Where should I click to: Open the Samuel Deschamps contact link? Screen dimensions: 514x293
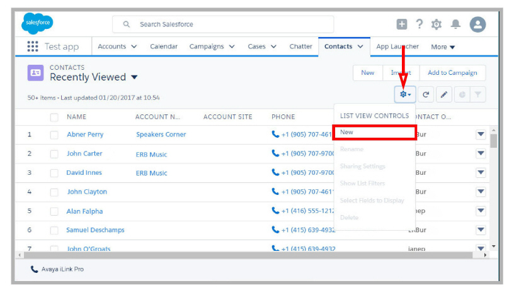(95, 230)
